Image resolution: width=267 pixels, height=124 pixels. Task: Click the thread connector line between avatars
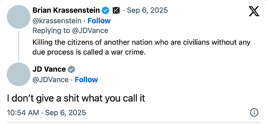[19, 46]
